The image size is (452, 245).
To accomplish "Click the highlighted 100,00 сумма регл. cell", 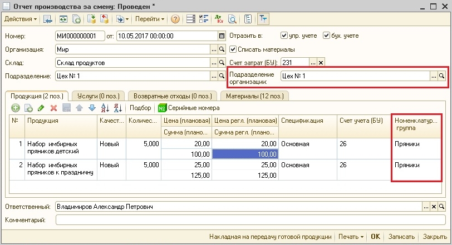I will tap(245, 154).
